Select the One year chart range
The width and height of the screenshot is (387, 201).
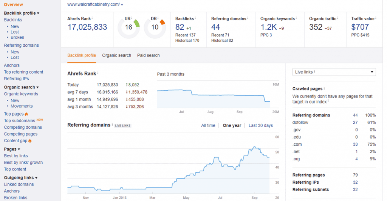(x=232, y=125)
